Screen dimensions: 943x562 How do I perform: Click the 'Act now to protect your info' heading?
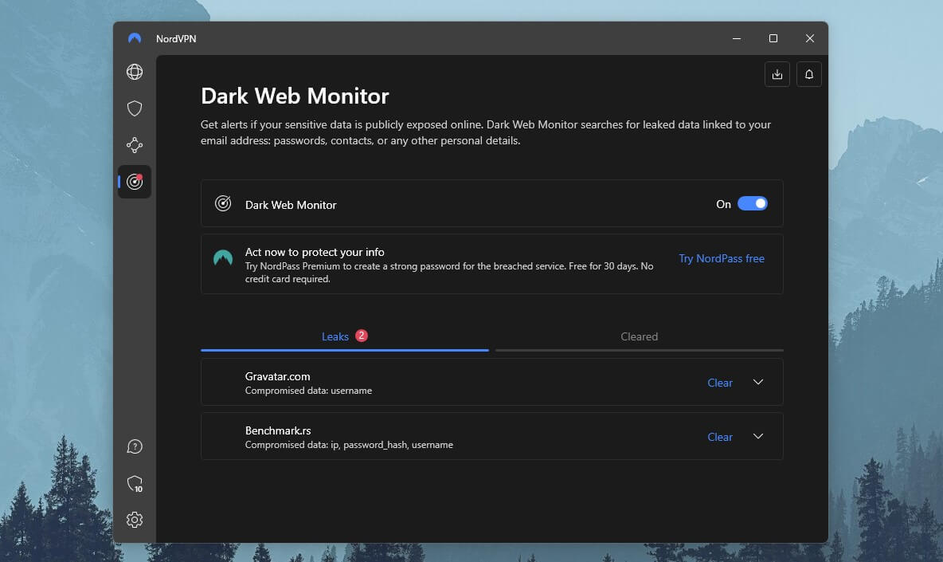pyautogui.click(x=315, y=252)
